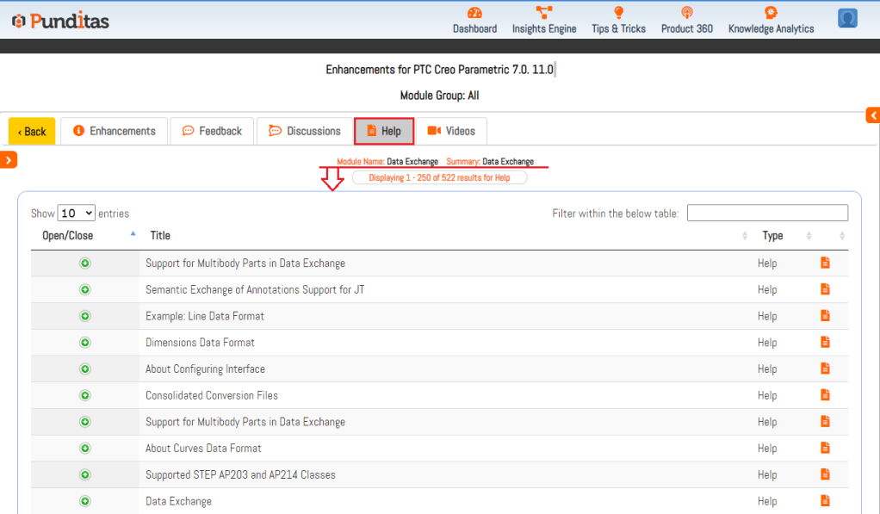Expand row Supported STEP AP203 and AP214 Classes
880x514 pixels.
(85, 474)
